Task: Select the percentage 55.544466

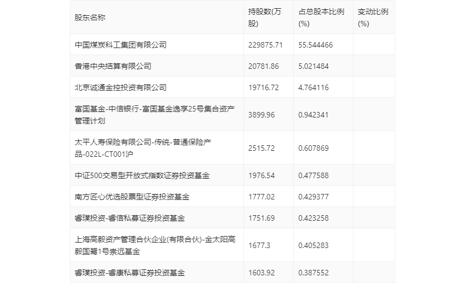Action: pyautogui.click(x=316, y=45)
